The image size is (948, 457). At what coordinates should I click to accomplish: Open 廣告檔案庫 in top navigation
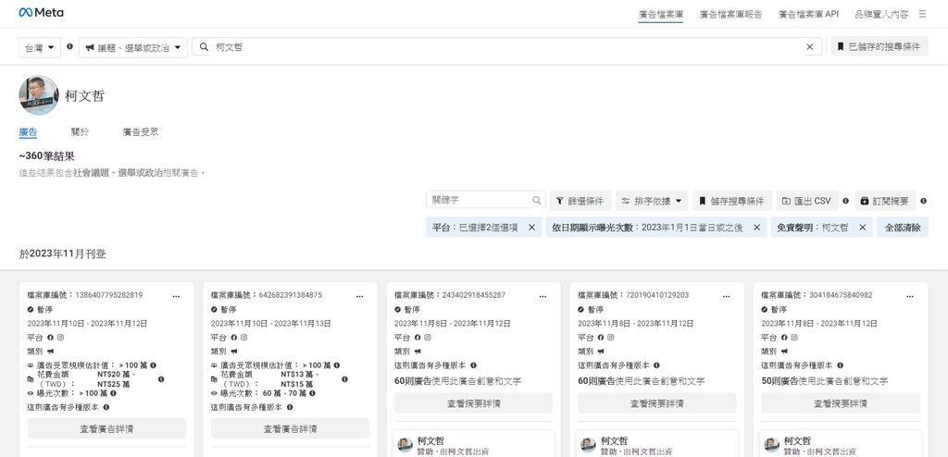(x=661, y=15)
